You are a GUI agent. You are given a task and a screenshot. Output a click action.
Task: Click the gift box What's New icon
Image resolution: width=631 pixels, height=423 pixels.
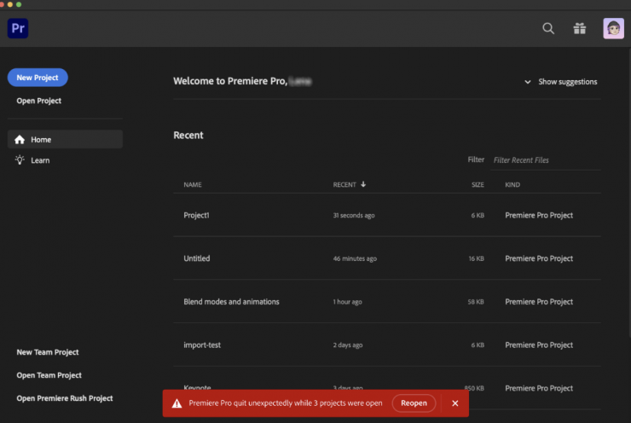coord(580,28)
